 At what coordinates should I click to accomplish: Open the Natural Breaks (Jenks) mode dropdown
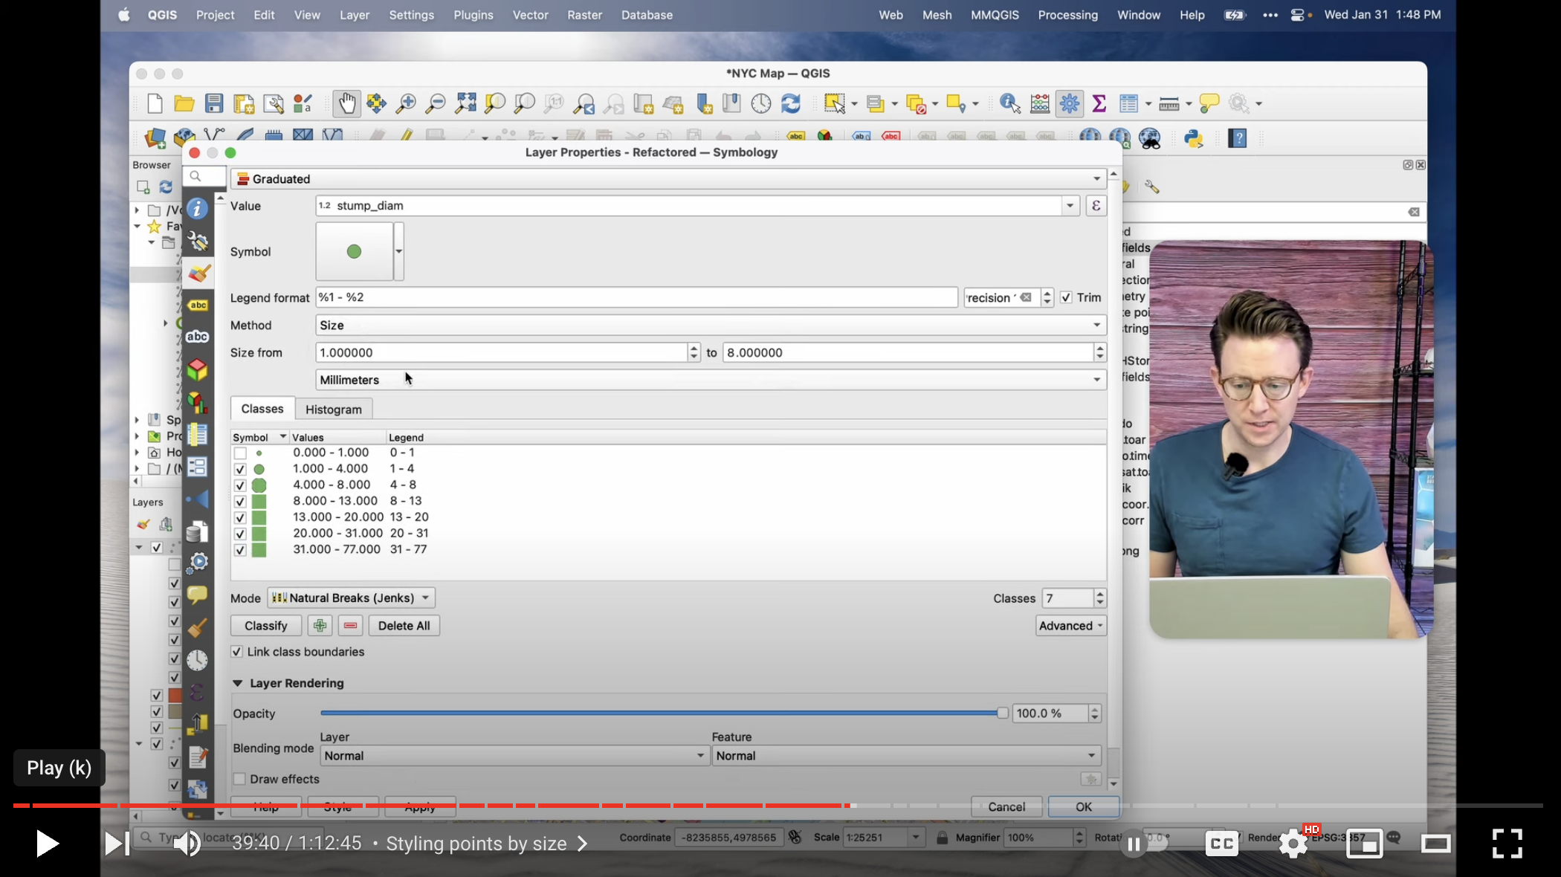[x=351, y=598]
